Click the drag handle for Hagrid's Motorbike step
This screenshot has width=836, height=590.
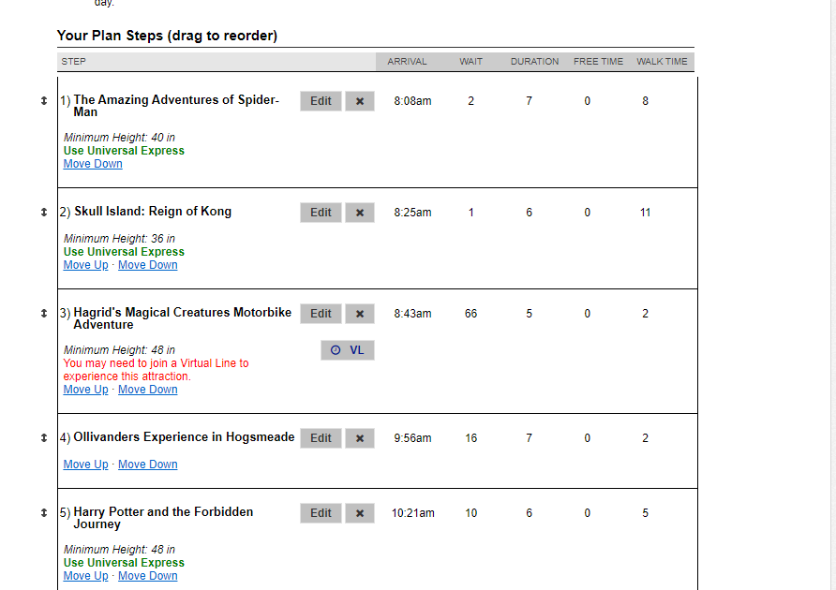[44, 314]
